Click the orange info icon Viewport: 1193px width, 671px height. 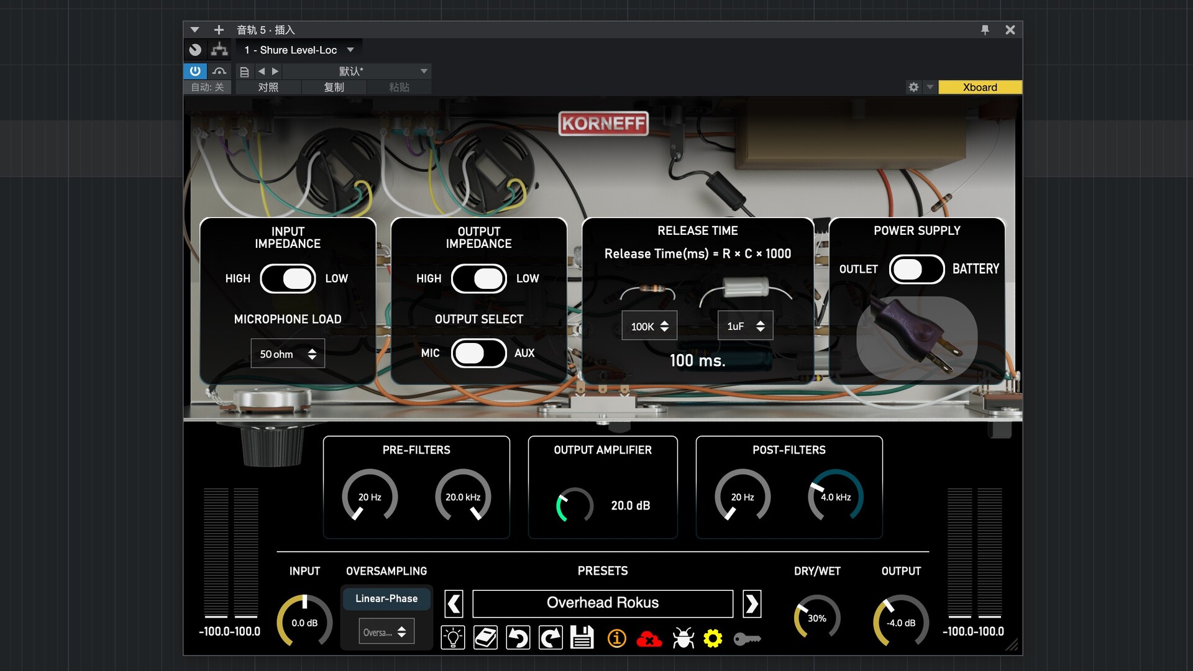616,638
